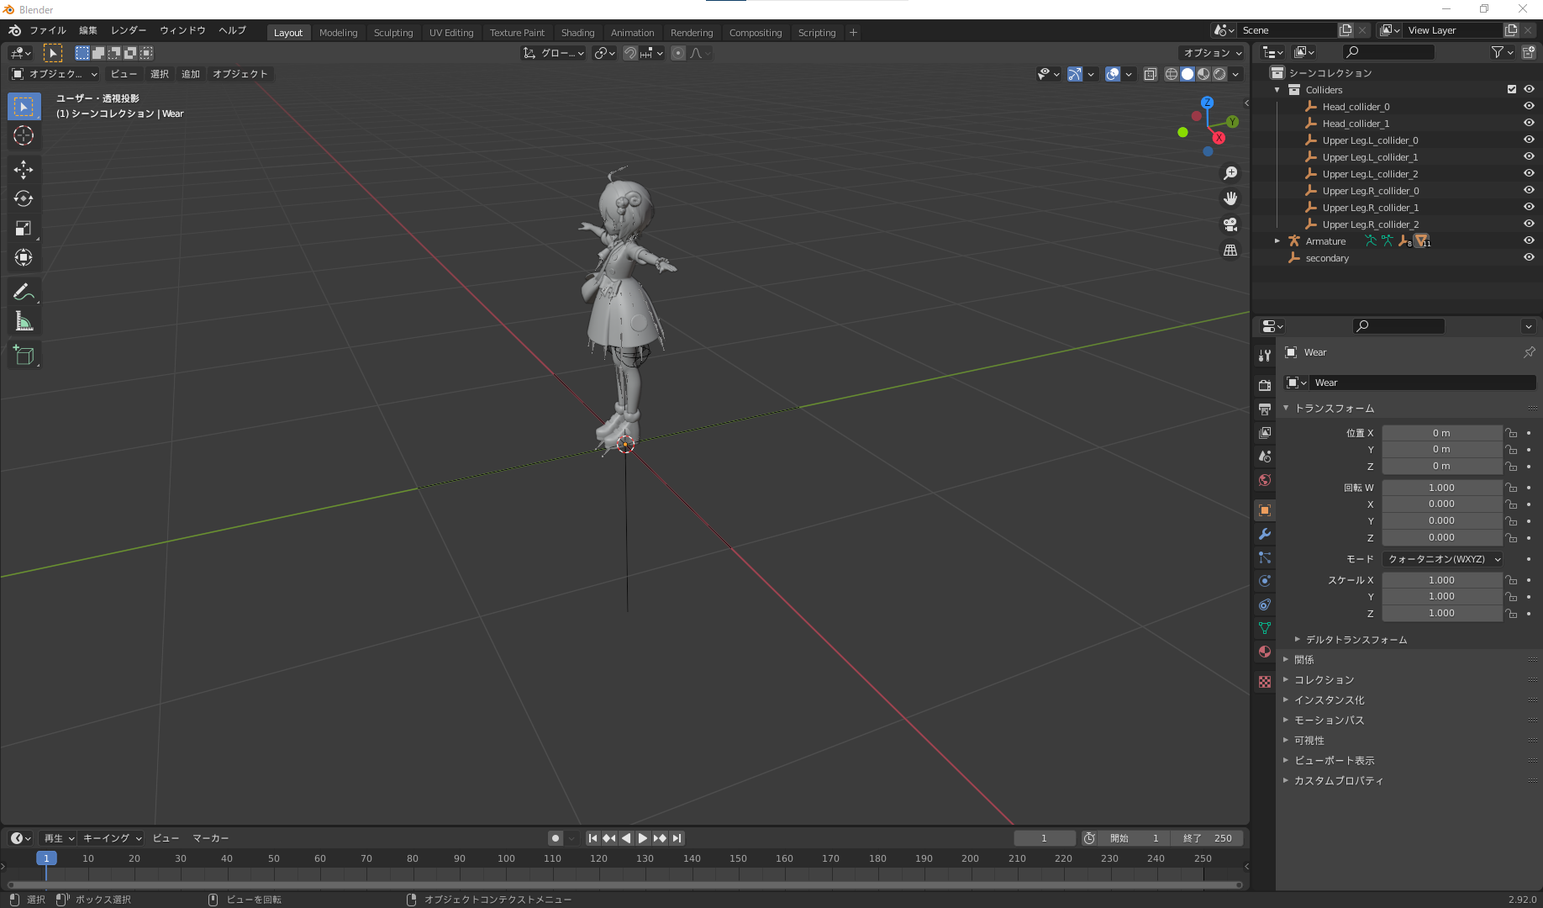
Task: Open the Render properties tab
Action: pos(1265,385)
